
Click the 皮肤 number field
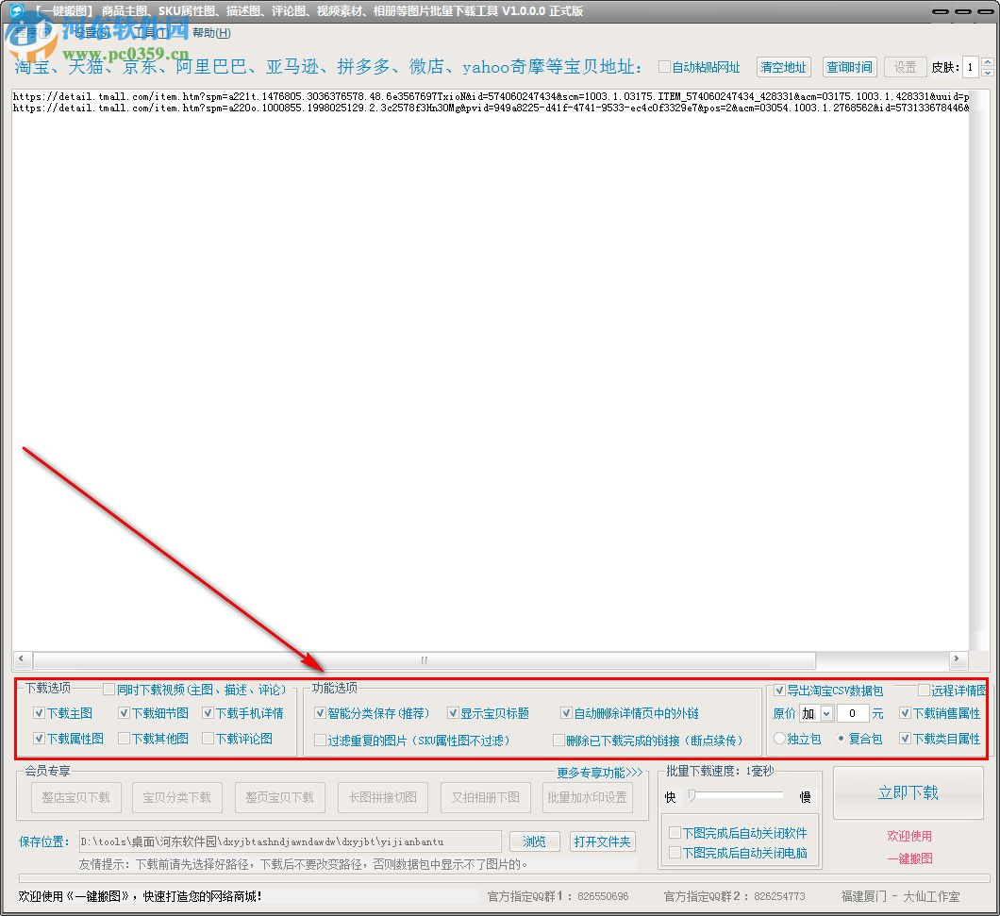click(x=971, y=67)
